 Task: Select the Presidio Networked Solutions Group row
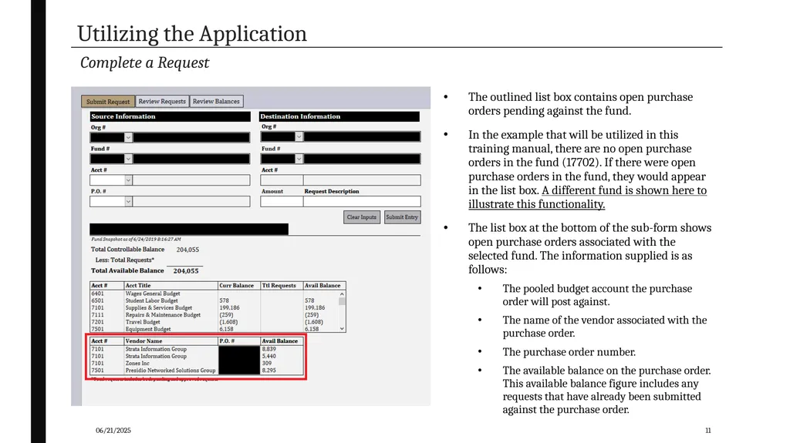pos(197,370)
